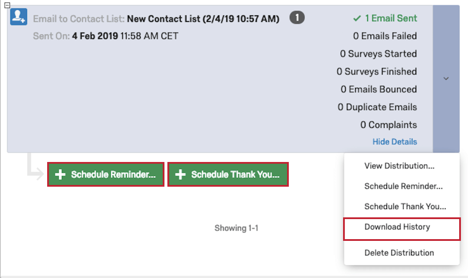This screenshot has width=468, height=278.
Task: Click the Hide Details link
Action: click(394, 142)
